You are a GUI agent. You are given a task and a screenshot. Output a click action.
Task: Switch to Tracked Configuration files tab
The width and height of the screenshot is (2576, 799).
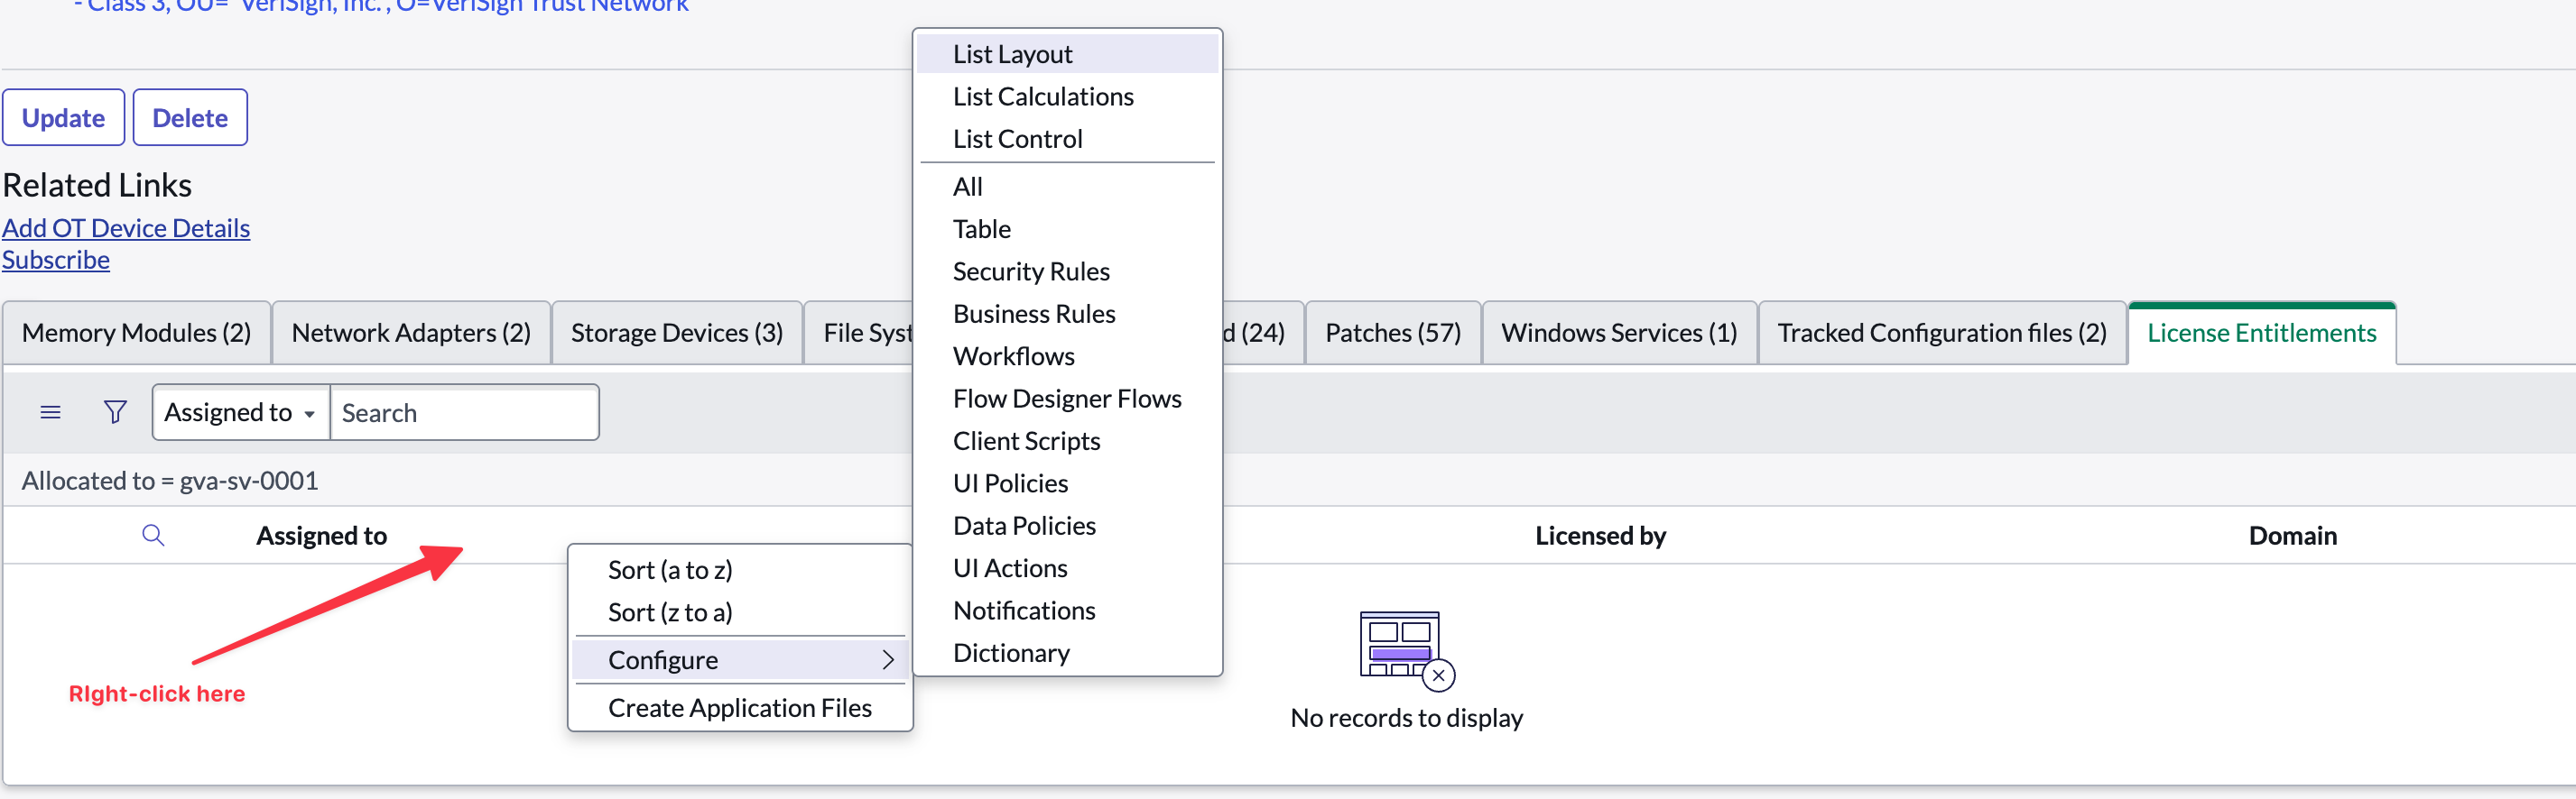pyautogui.click(x=1942, y=333)
